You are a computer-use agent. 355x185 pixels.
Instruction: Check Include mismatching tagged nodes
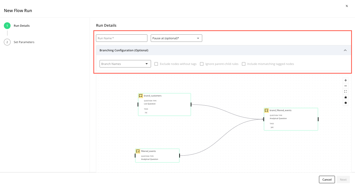[244, 64]
